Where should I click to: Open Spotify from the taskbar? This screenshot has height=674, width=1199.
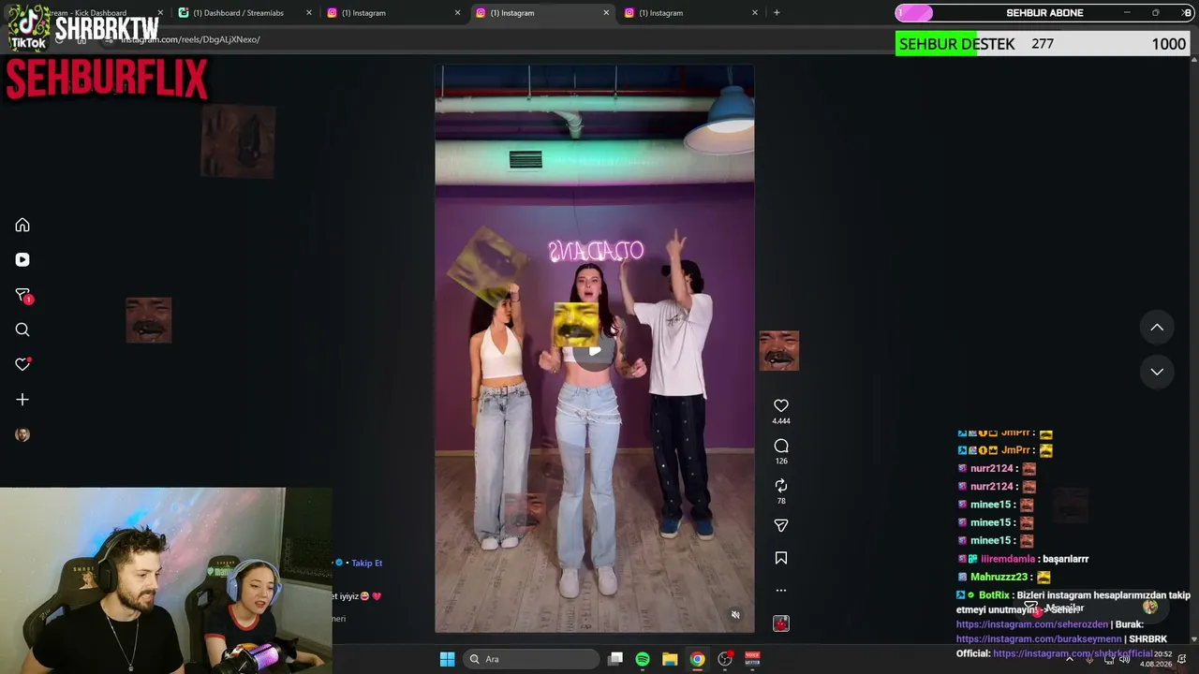643,659
